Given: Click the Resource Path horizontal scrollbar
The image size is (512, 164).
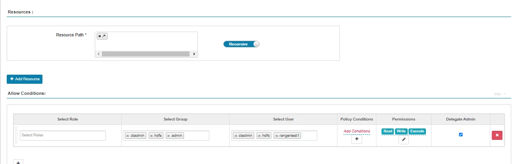Looking at the screenshot, I should pyautogui.click(x=146, y=54).
